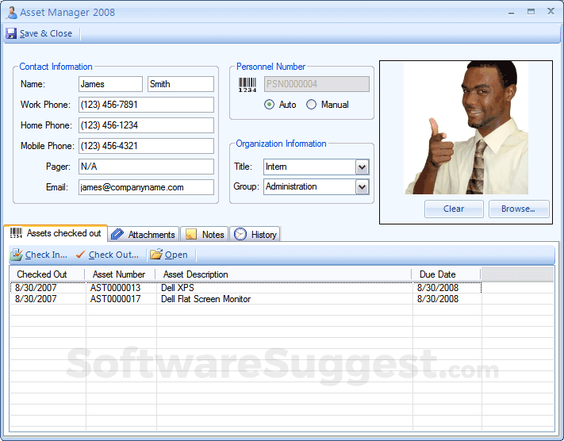
Task: Click the Browse... photo button
Action: click(519, 209)
